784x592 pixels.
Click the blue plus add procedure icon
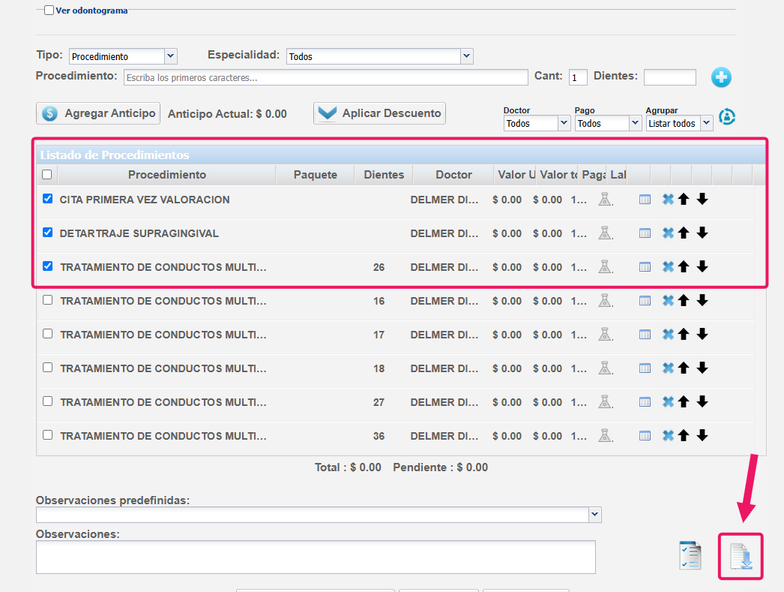721,77
